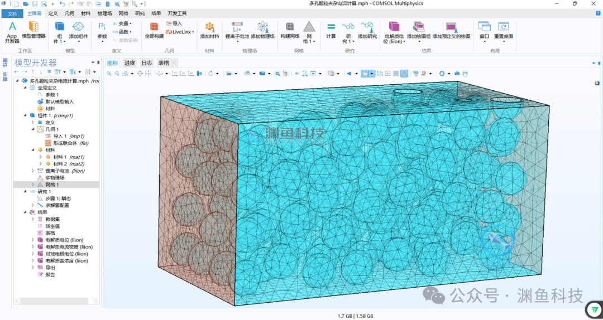Toggle the highlighted mesh rendering triangle button
The image size is (603, 320).
(x=404, y=74)
